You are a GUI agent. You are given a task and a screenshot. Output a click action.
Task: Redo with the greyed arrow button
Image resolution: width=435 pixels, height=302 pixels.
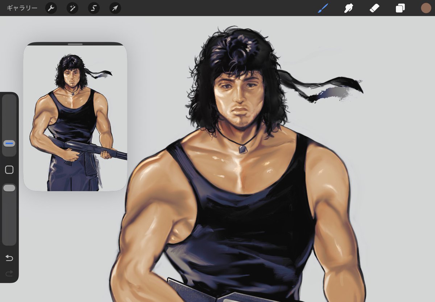(x=9, y=273)
